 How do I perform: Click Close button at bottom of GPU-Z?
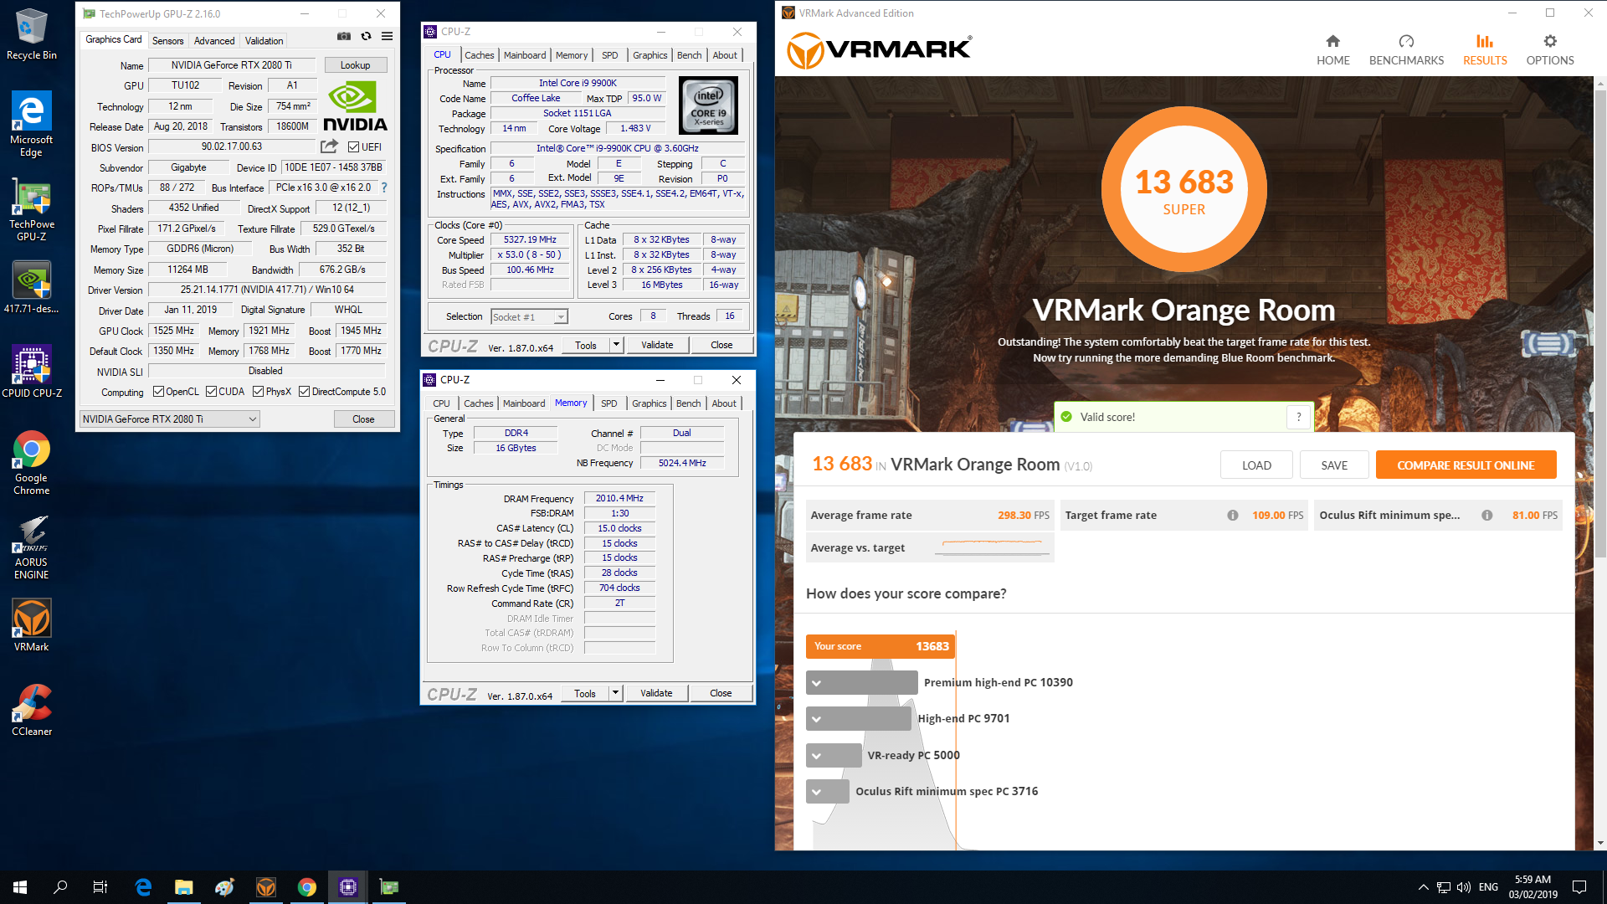[x=363, y=419]
